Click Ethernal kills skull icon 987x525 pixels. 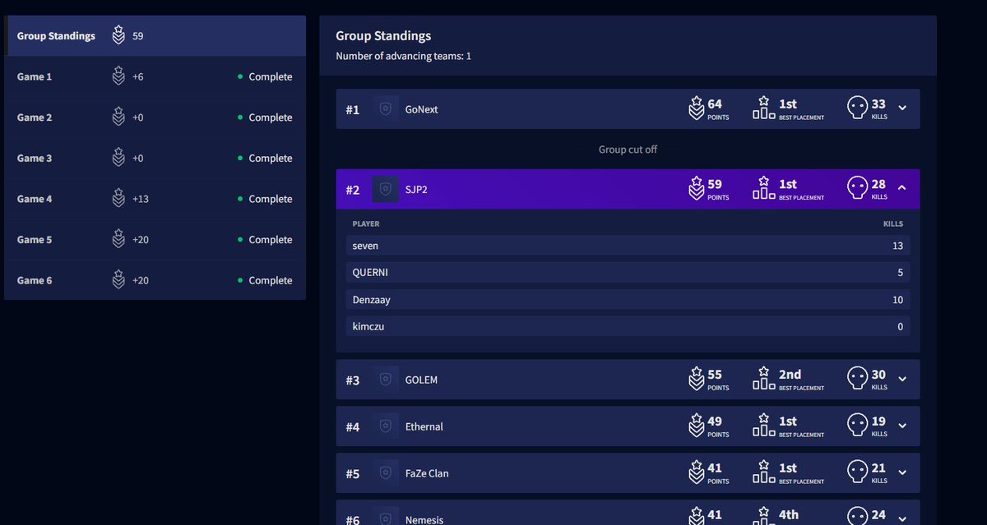(x=857, y=425)
